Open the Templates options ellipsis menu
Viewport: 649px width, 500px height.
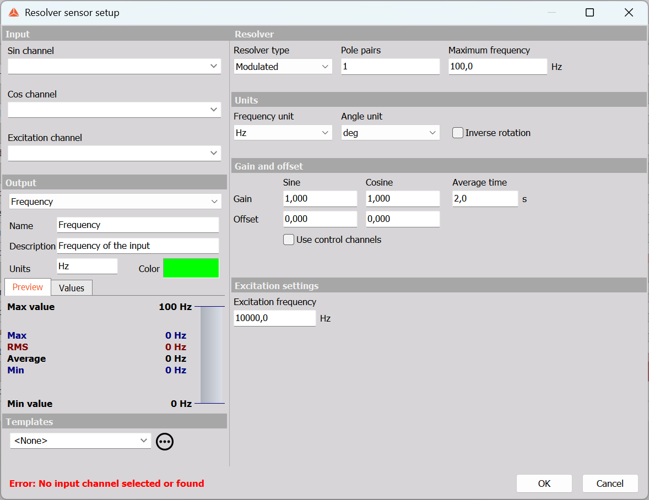[164, 441]
